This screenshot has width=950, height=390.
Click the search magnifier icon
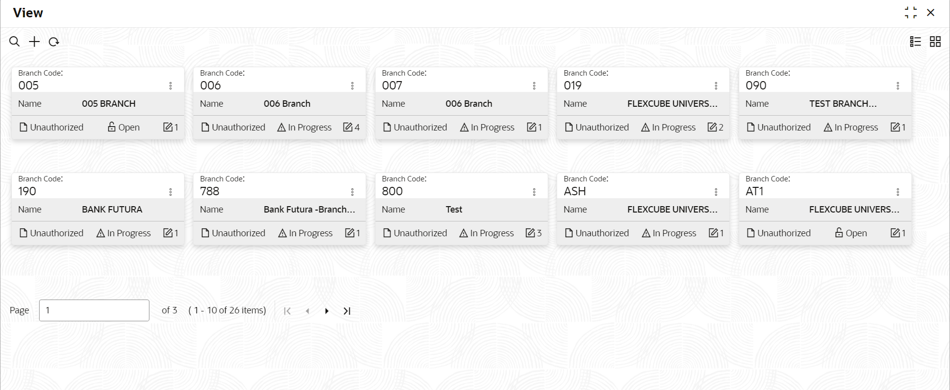tap(14, 42)
